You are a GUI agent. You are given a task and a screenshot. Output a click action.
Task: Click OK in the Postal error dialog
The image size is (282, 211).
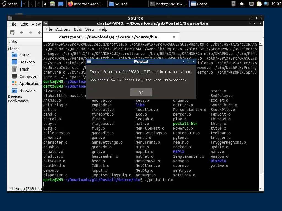(x=141, y=92)
